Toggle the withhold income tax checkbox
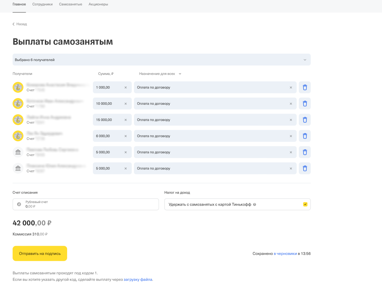This screenshot has width=382, height=289. tap(305, 204)
